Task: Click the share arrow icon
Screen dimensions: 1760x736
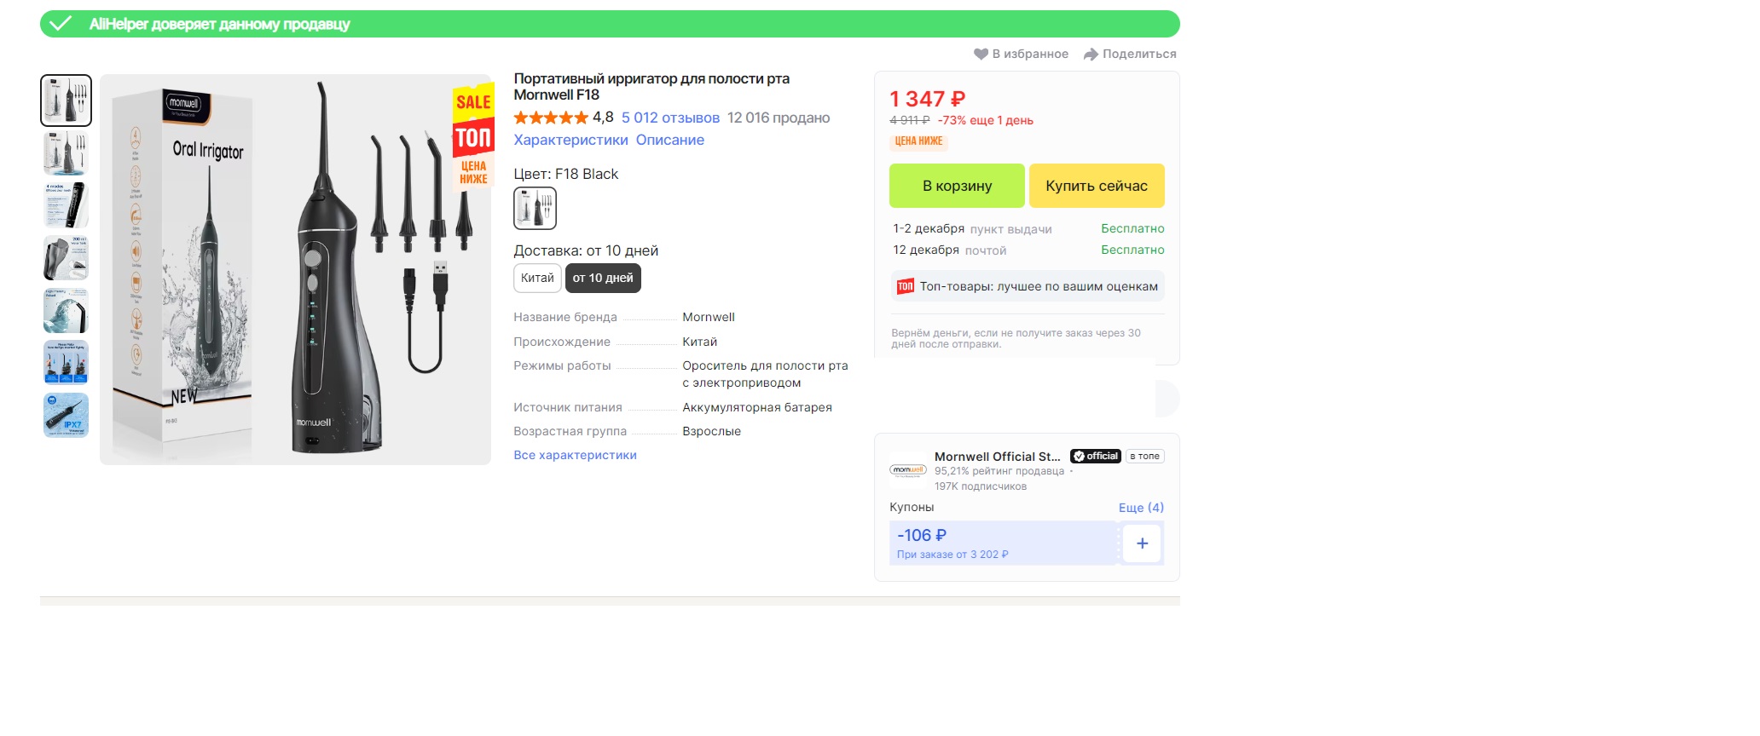Action: pos(1091,54)
